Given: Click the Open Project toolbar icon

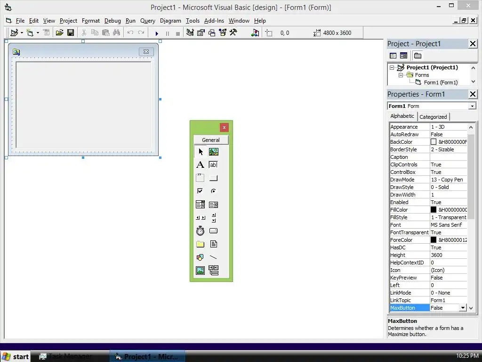Looking at the screenshot, I should tap(60, 33).
